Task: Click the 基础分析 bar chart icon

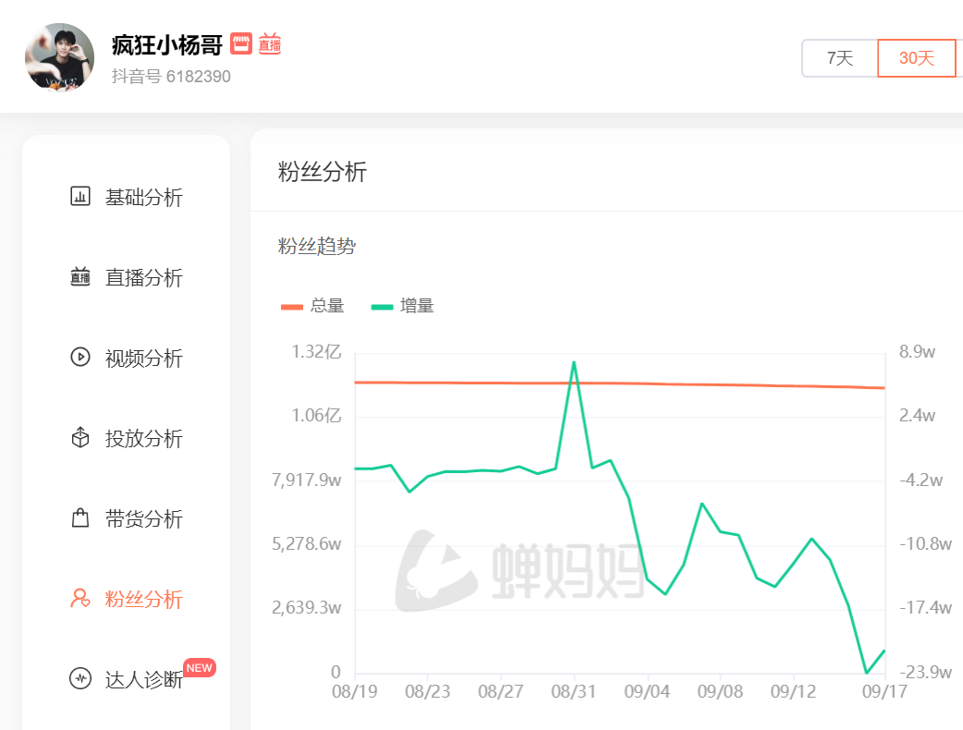Action: tap(80, 197)
